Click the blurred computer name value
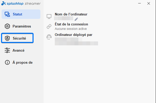This screenshot has height=103, width=156. (x=63, y=18)
